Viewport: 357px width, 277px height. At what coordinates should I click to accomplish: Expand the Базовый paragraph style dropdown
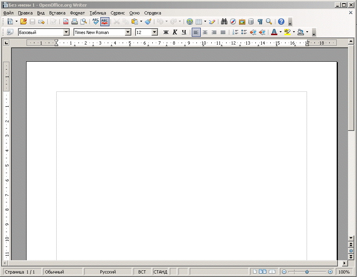click(x=66, y=32)
